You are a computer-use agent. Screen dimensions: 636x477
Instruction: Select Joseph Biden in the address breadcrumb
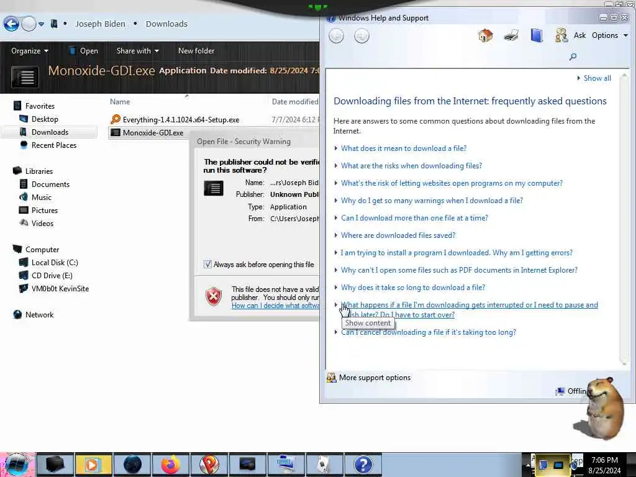pos(100,24)
